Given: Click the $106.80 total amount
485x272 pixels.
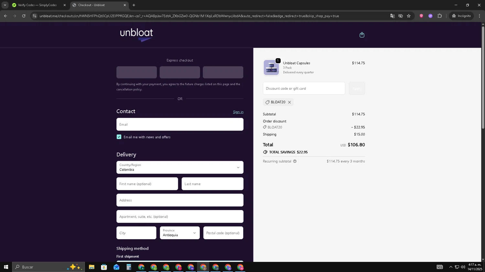Looking at the screenshot, I should 356,145.
